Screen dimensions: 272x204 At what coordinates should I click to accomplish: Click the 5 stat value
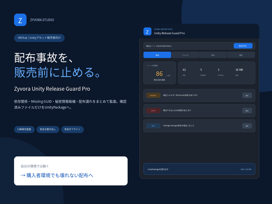point(201,70)
